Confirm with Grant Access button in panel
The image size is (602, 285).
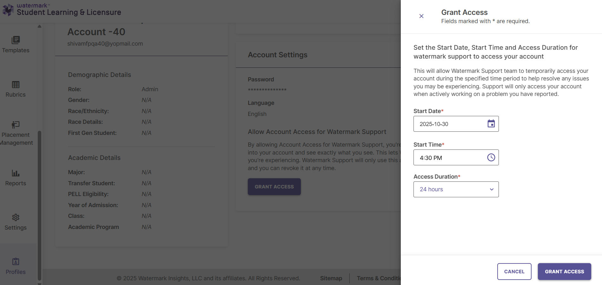point(564,271)
